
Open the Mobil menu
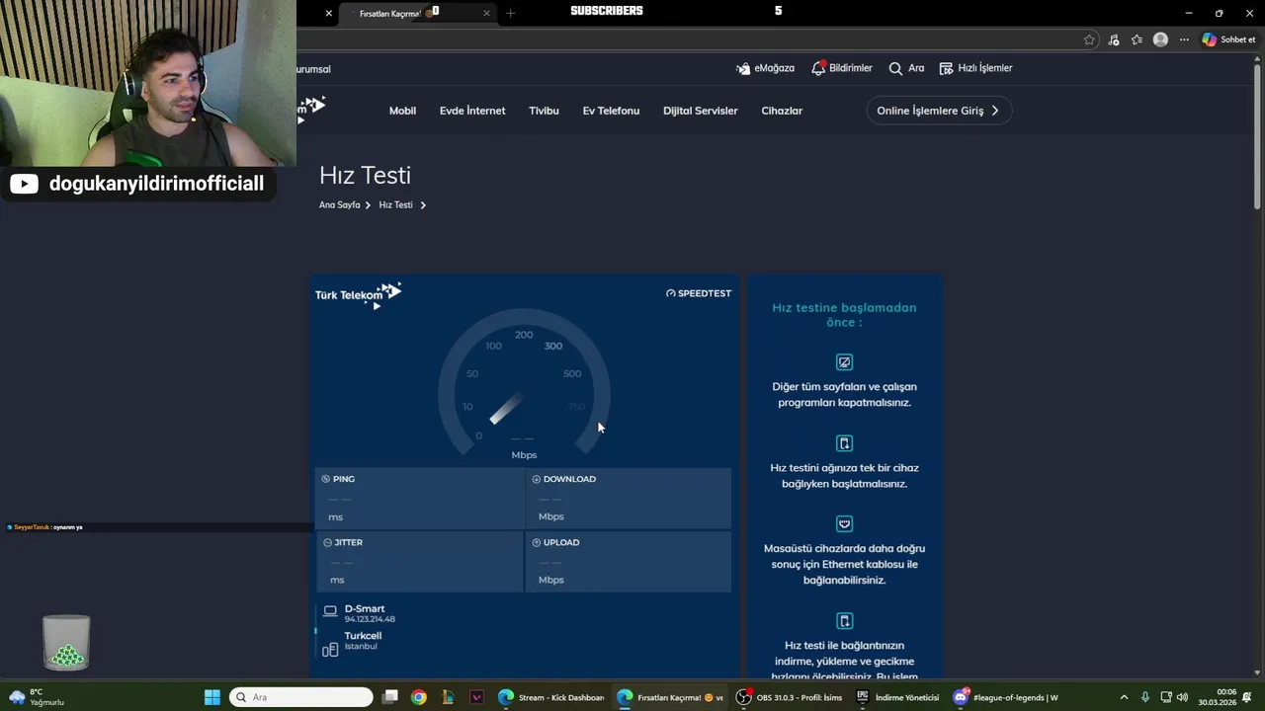pyautogui.click(x=402, y=111)
